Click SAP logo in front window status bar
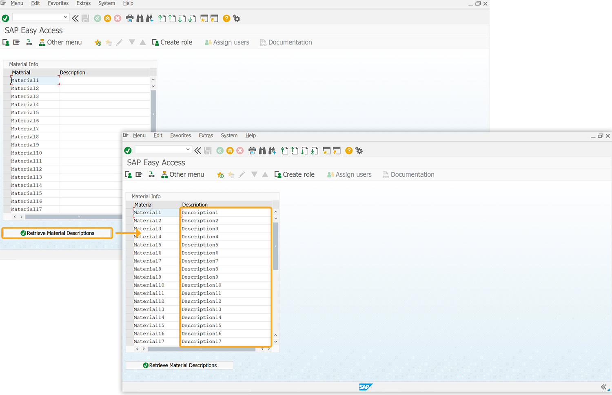Screen dimensions: 612x395 366,387
